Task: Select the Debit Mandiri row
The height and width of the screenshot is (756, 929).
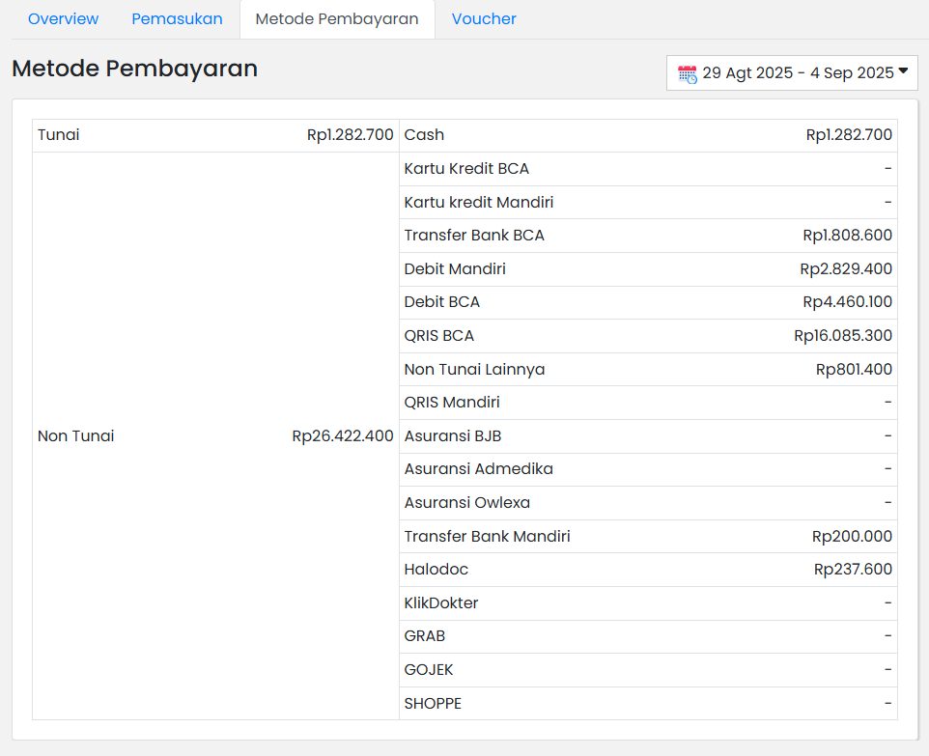Action: click(455, 269)
